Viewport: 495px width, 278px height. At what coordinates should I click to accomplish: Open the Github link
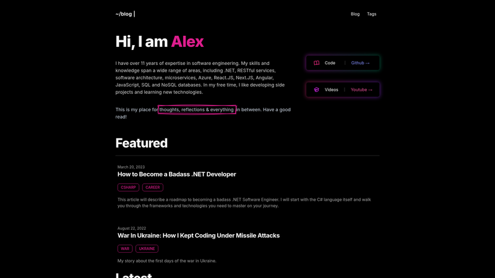[360, 63]
